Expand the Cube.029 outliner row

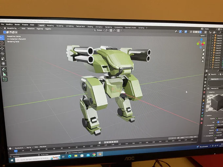click(212, 53)
